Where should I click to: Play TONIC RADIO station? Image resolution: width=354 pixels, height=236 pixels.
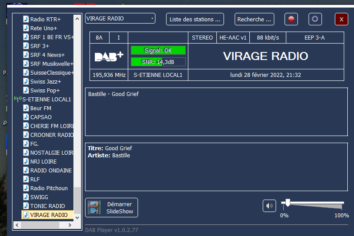click(x=47, y=206)
